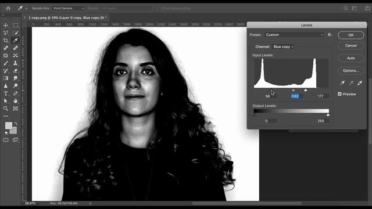Click Options... in Levels dialog
This screenshot has width=372, height=209.
coord(351,71)
